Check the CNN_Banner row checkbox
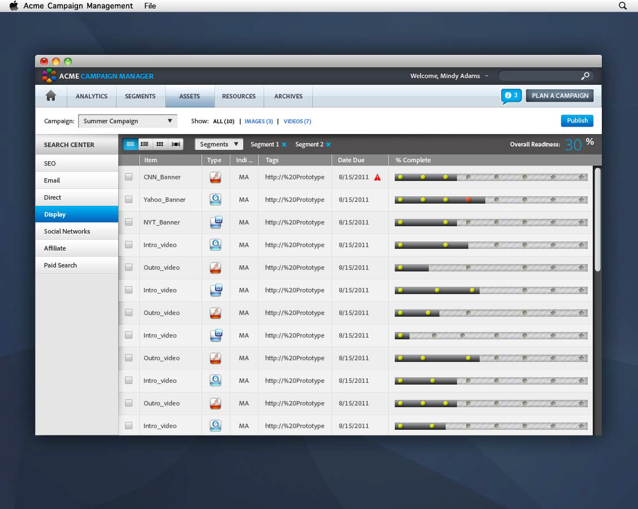 coord(128,176)
